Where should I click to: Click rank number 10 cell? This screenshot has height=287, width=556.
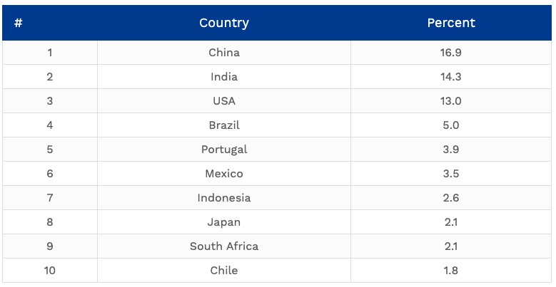(x=50, y=271)
